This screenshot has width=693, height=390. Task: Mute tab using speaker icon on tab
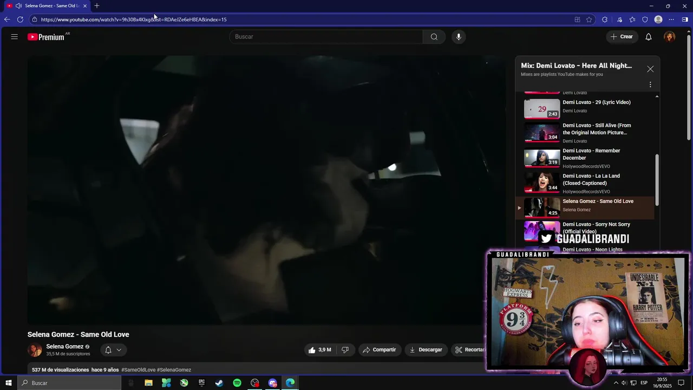click(18, 6)
